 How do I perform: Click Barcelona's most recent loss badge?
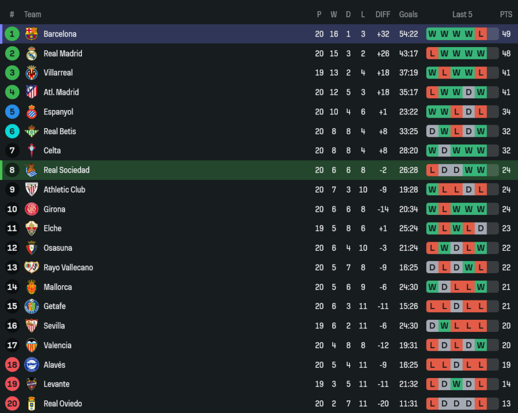click(481, 34)
